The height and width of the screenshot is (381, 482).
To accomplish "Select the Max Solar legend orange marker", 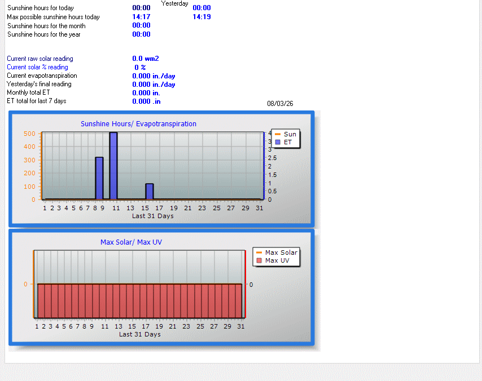I will pos(259,252).
